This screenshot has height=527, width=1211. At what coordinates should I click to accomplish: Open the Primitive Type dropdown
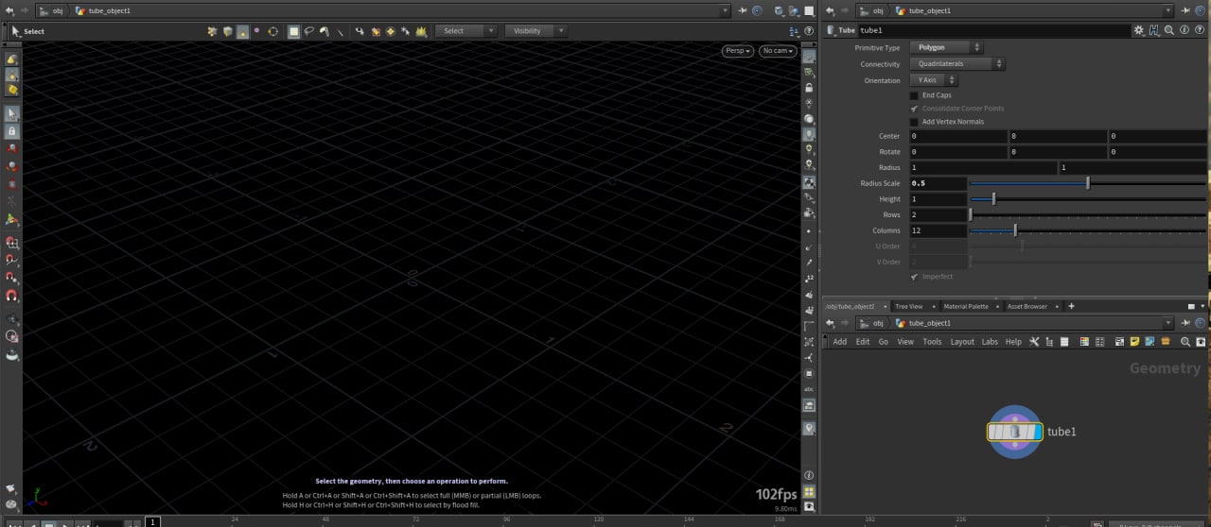[946, 47]
